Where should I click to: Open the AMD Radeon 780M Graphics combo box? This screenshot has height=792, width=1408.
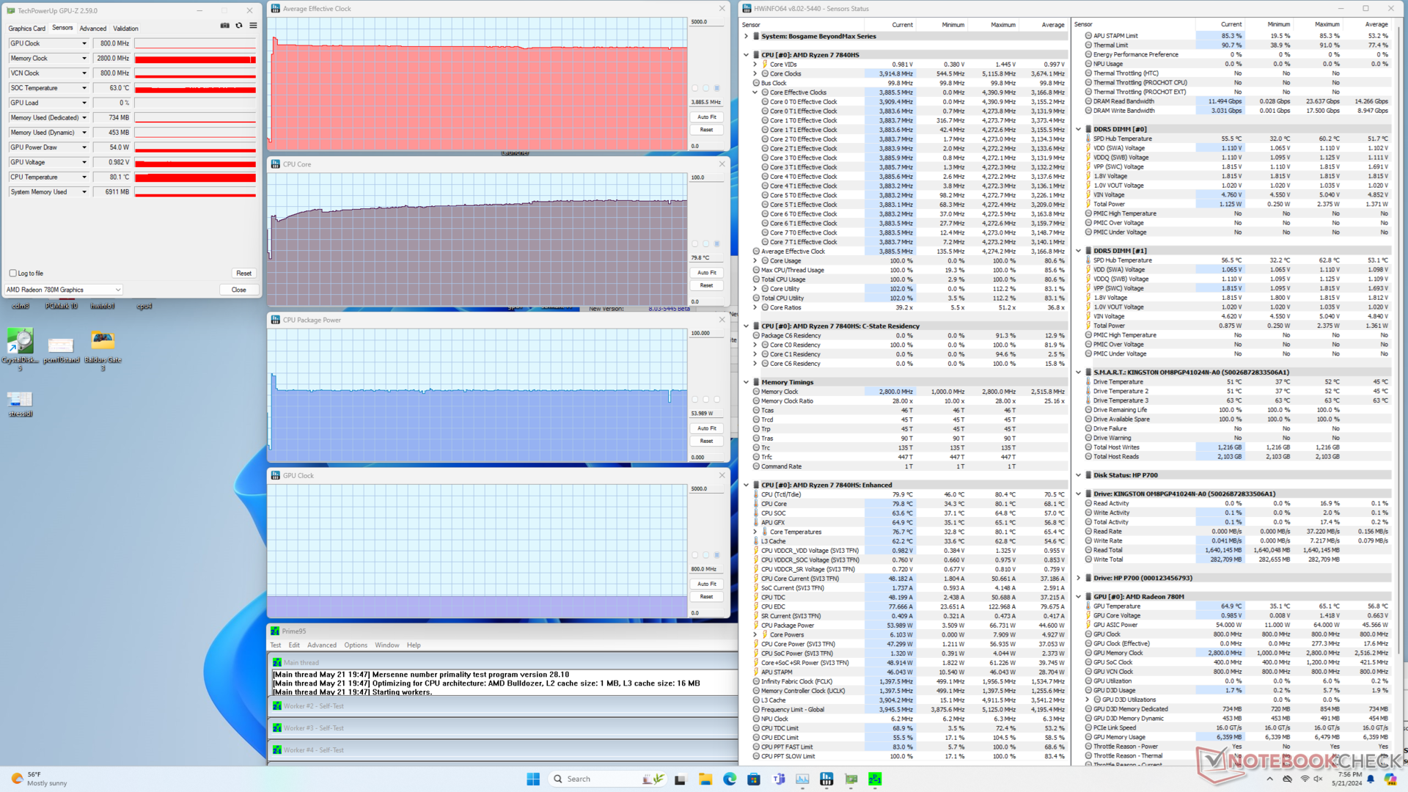click(63, 290)
